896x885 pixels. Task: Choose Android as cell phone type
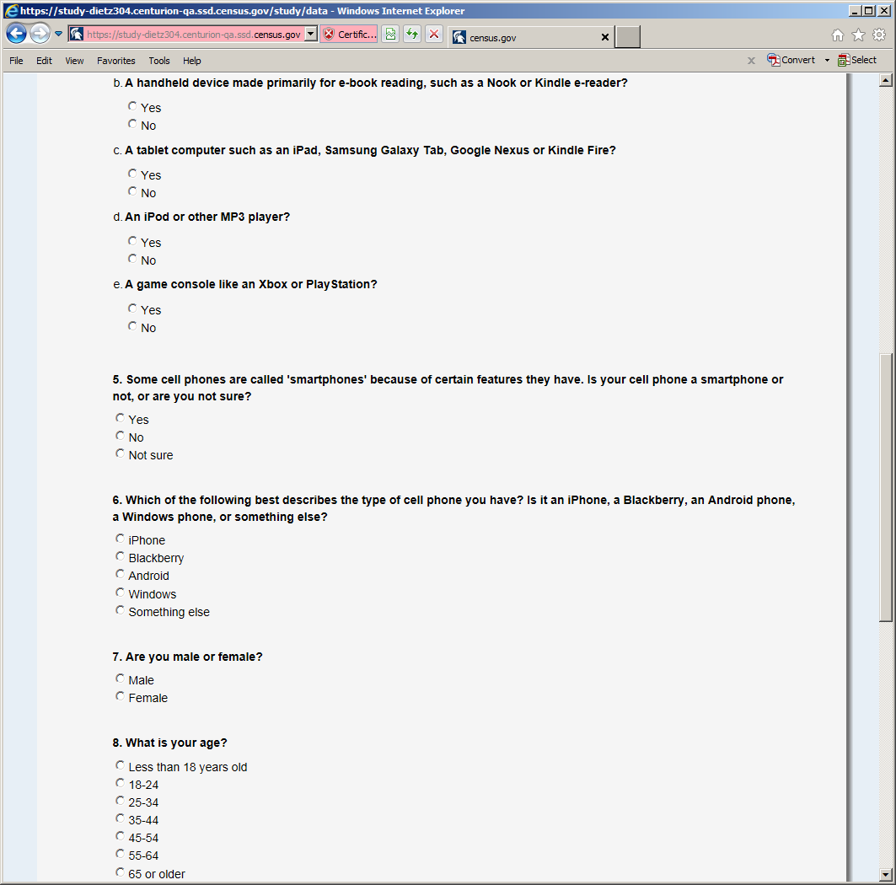coord(121,575)
